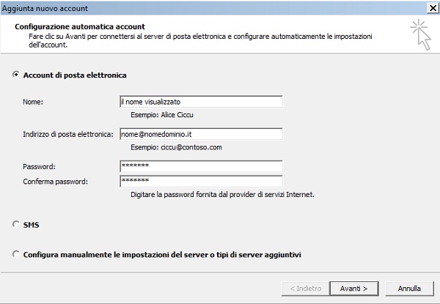This screenshot has height=304, width=440.
Task: Click the < Indietro button
Action: click(306, 289)
